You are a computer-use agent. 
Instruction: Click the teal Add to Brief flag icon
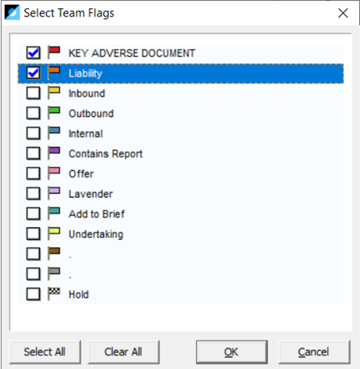coord(54,213)
